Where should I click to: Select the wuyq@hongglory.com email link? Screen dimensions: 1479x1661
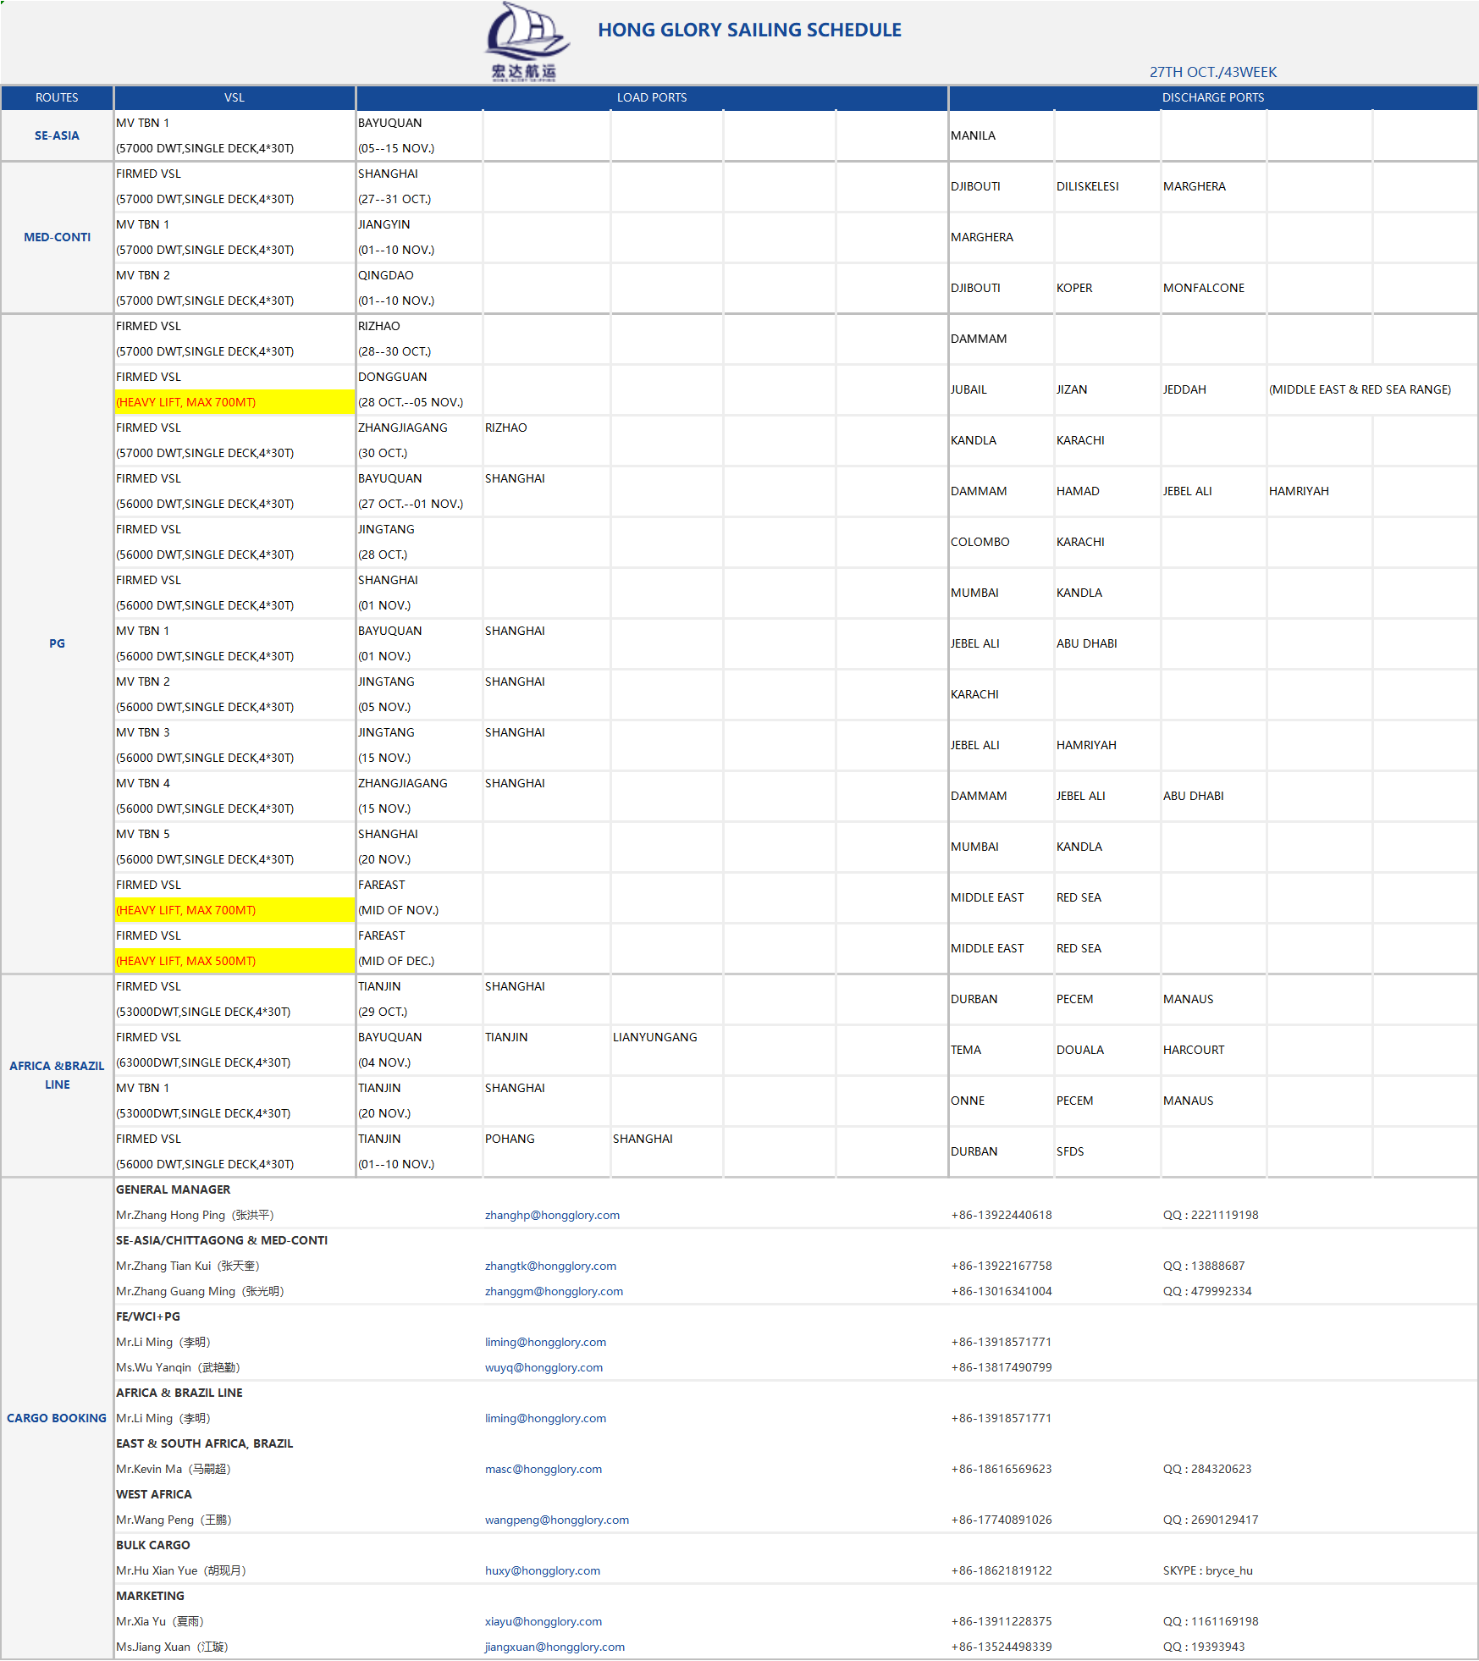pyautogui.click(x=544, y=1367)
